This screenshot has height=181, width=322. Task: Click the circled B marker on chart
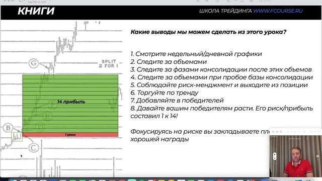pyautogui.click(x=8, y=128)
